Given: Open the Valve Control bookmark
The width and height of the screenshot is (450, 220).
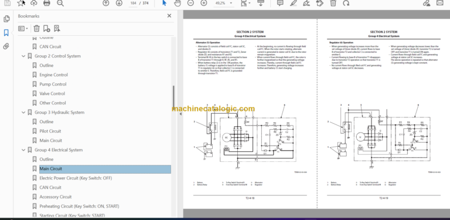Looking at the screenshot, I should 52,94.
